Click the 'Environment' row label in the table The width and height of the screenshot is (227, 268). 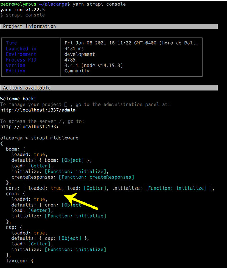pyautogui.click(x=21, y=54)
